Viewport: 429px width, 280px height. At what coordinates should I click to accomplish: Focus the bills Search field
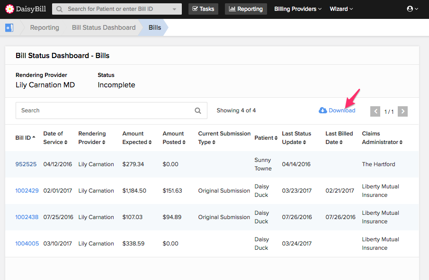coord(104,110)
